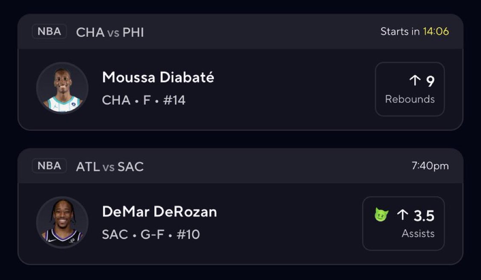
Task: Click the up arrow beside 9
Action: (415, 80)
